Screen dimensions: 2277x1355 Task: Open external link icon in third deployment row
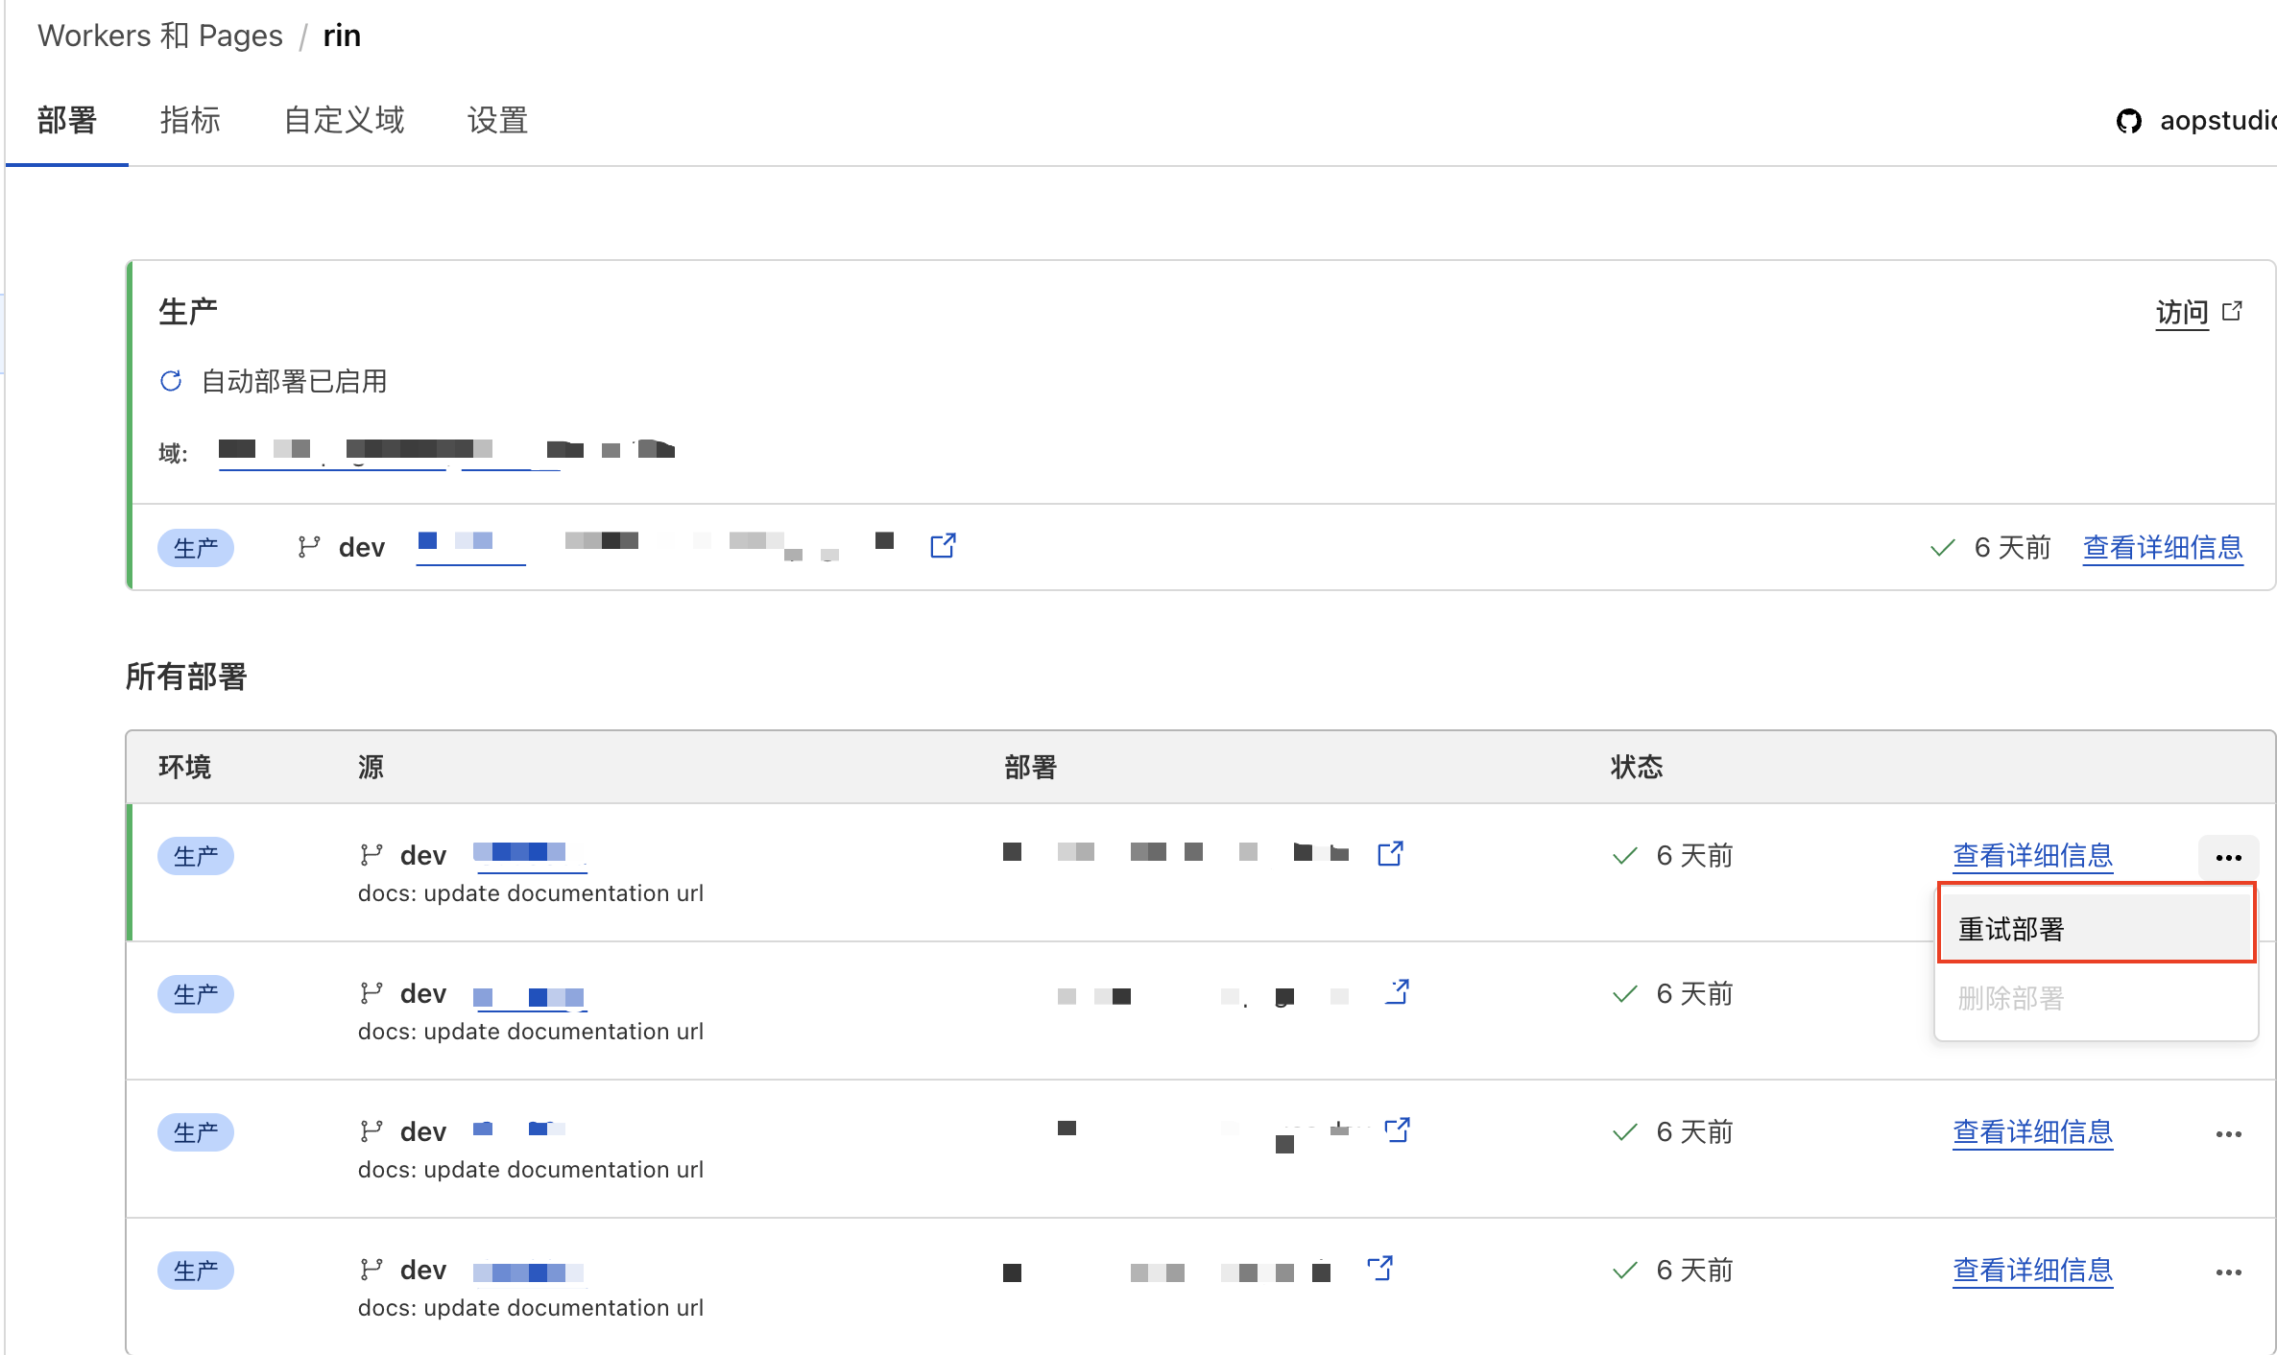pyautogui.click(x=1398, y=1129)
